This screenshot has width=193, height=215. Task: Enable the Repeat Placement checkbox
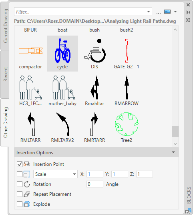point(20,194)
